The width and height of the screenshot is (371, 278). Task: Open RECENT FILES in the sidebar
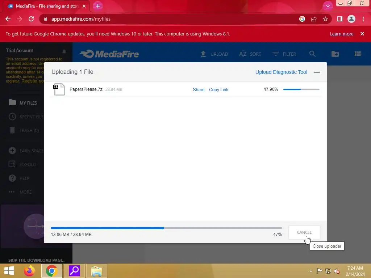click(x=26, y=117)
